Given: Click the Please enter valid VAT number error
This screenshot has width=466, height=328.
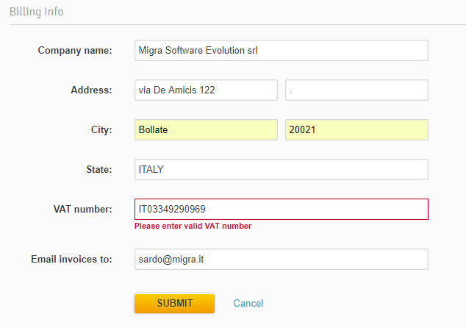Looking at the screenshot, I should (193, 226).
